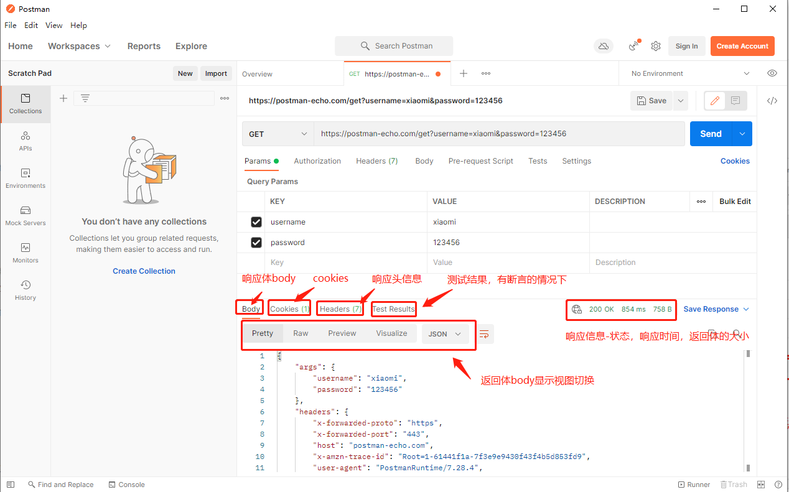Toggle the sidebar icon in status bar
This screenshot has height=492, width=789.
click(x=10, y=485)
